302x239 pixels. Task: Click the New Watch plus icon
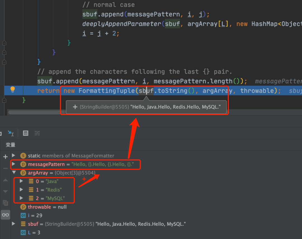pyautogui.click(x=5, y=157)
